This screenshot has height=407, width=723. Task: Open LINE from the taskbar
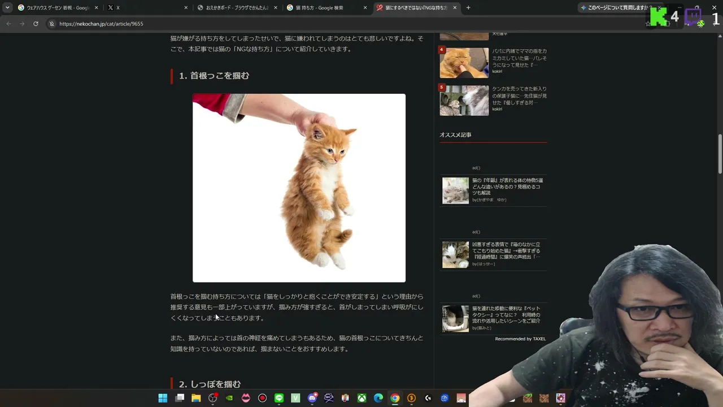pyautogui.click(x=279, y=398)
